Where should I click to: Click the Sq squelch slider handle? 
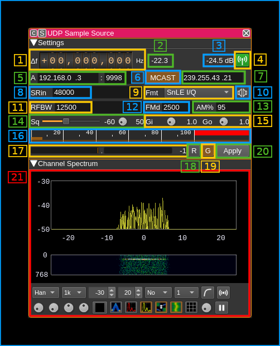(66, 121)
